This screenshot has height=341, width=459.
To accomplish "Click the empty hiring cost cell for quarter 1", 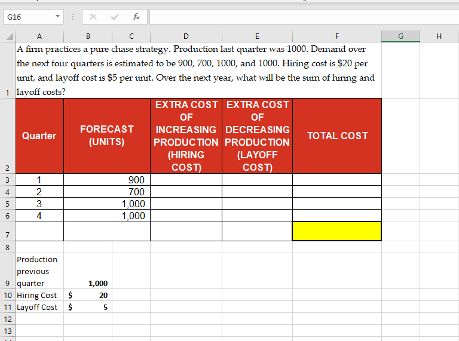I will (x=186, y=180).
